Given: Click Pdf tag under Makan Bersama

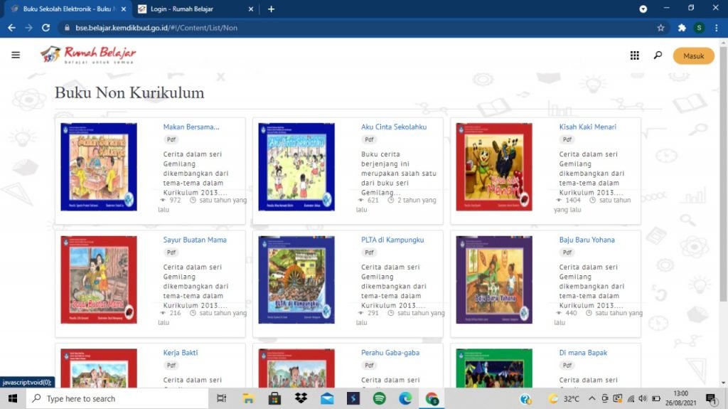Looking at the screenshot, I should click(171, 139).
